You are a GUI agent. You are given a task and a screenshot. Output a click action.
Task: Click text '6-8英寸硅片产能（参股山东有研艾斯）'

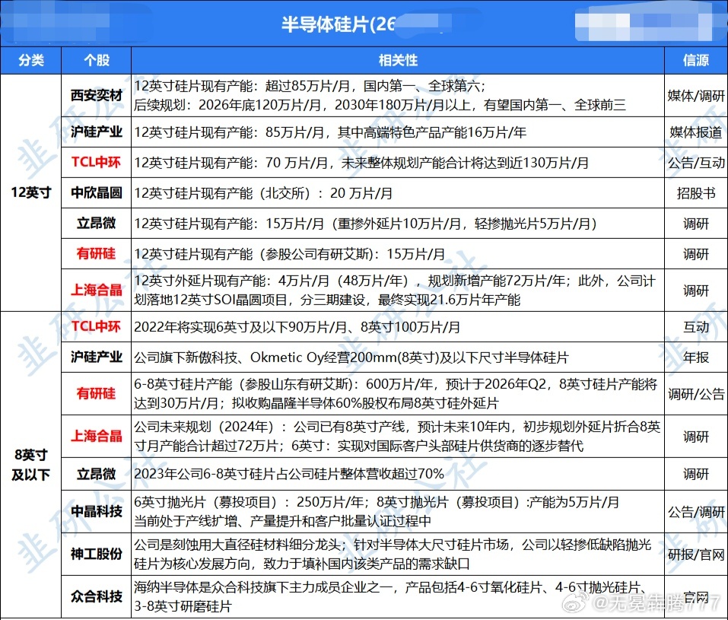pos(245,384)
